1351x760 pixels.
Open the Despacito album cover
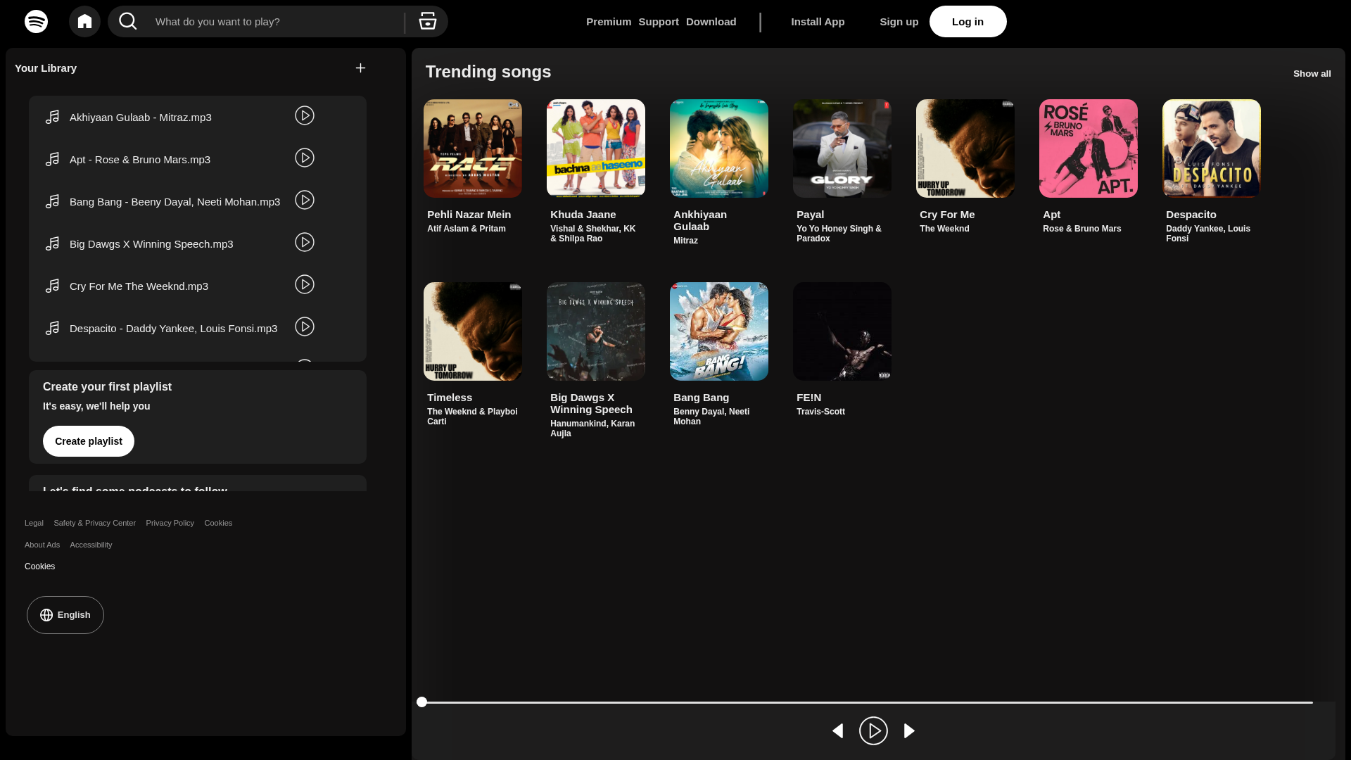[1212, 148]
